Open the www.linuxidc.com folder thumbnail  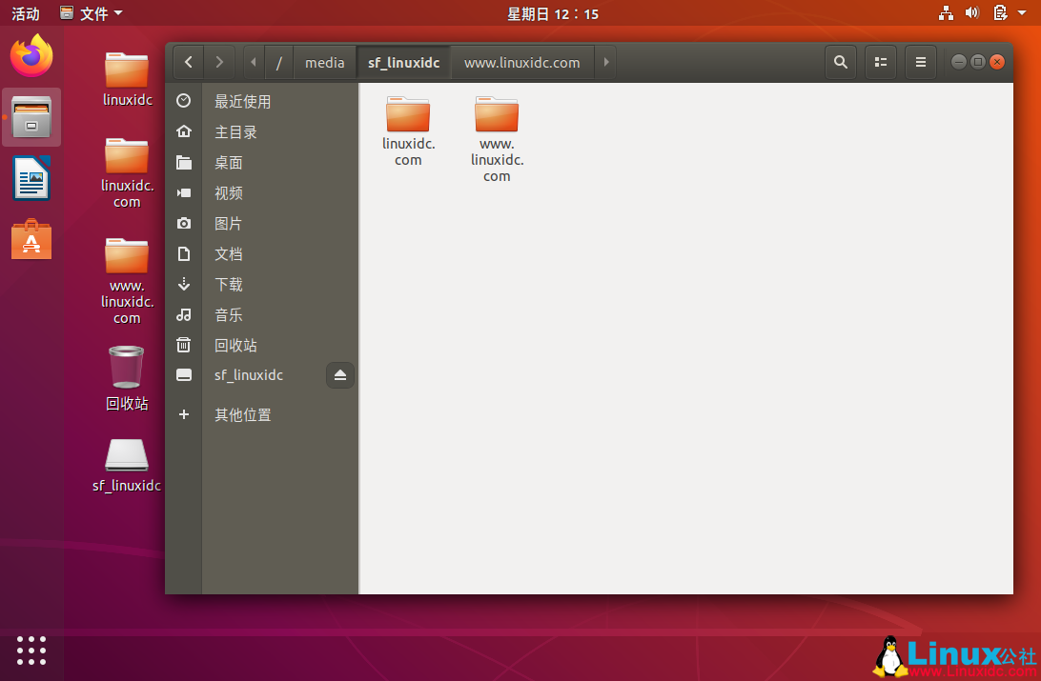click(x=497, y=119)
